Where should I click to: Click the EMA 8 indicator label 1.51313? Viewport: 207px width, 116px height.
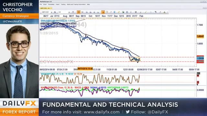58,21
